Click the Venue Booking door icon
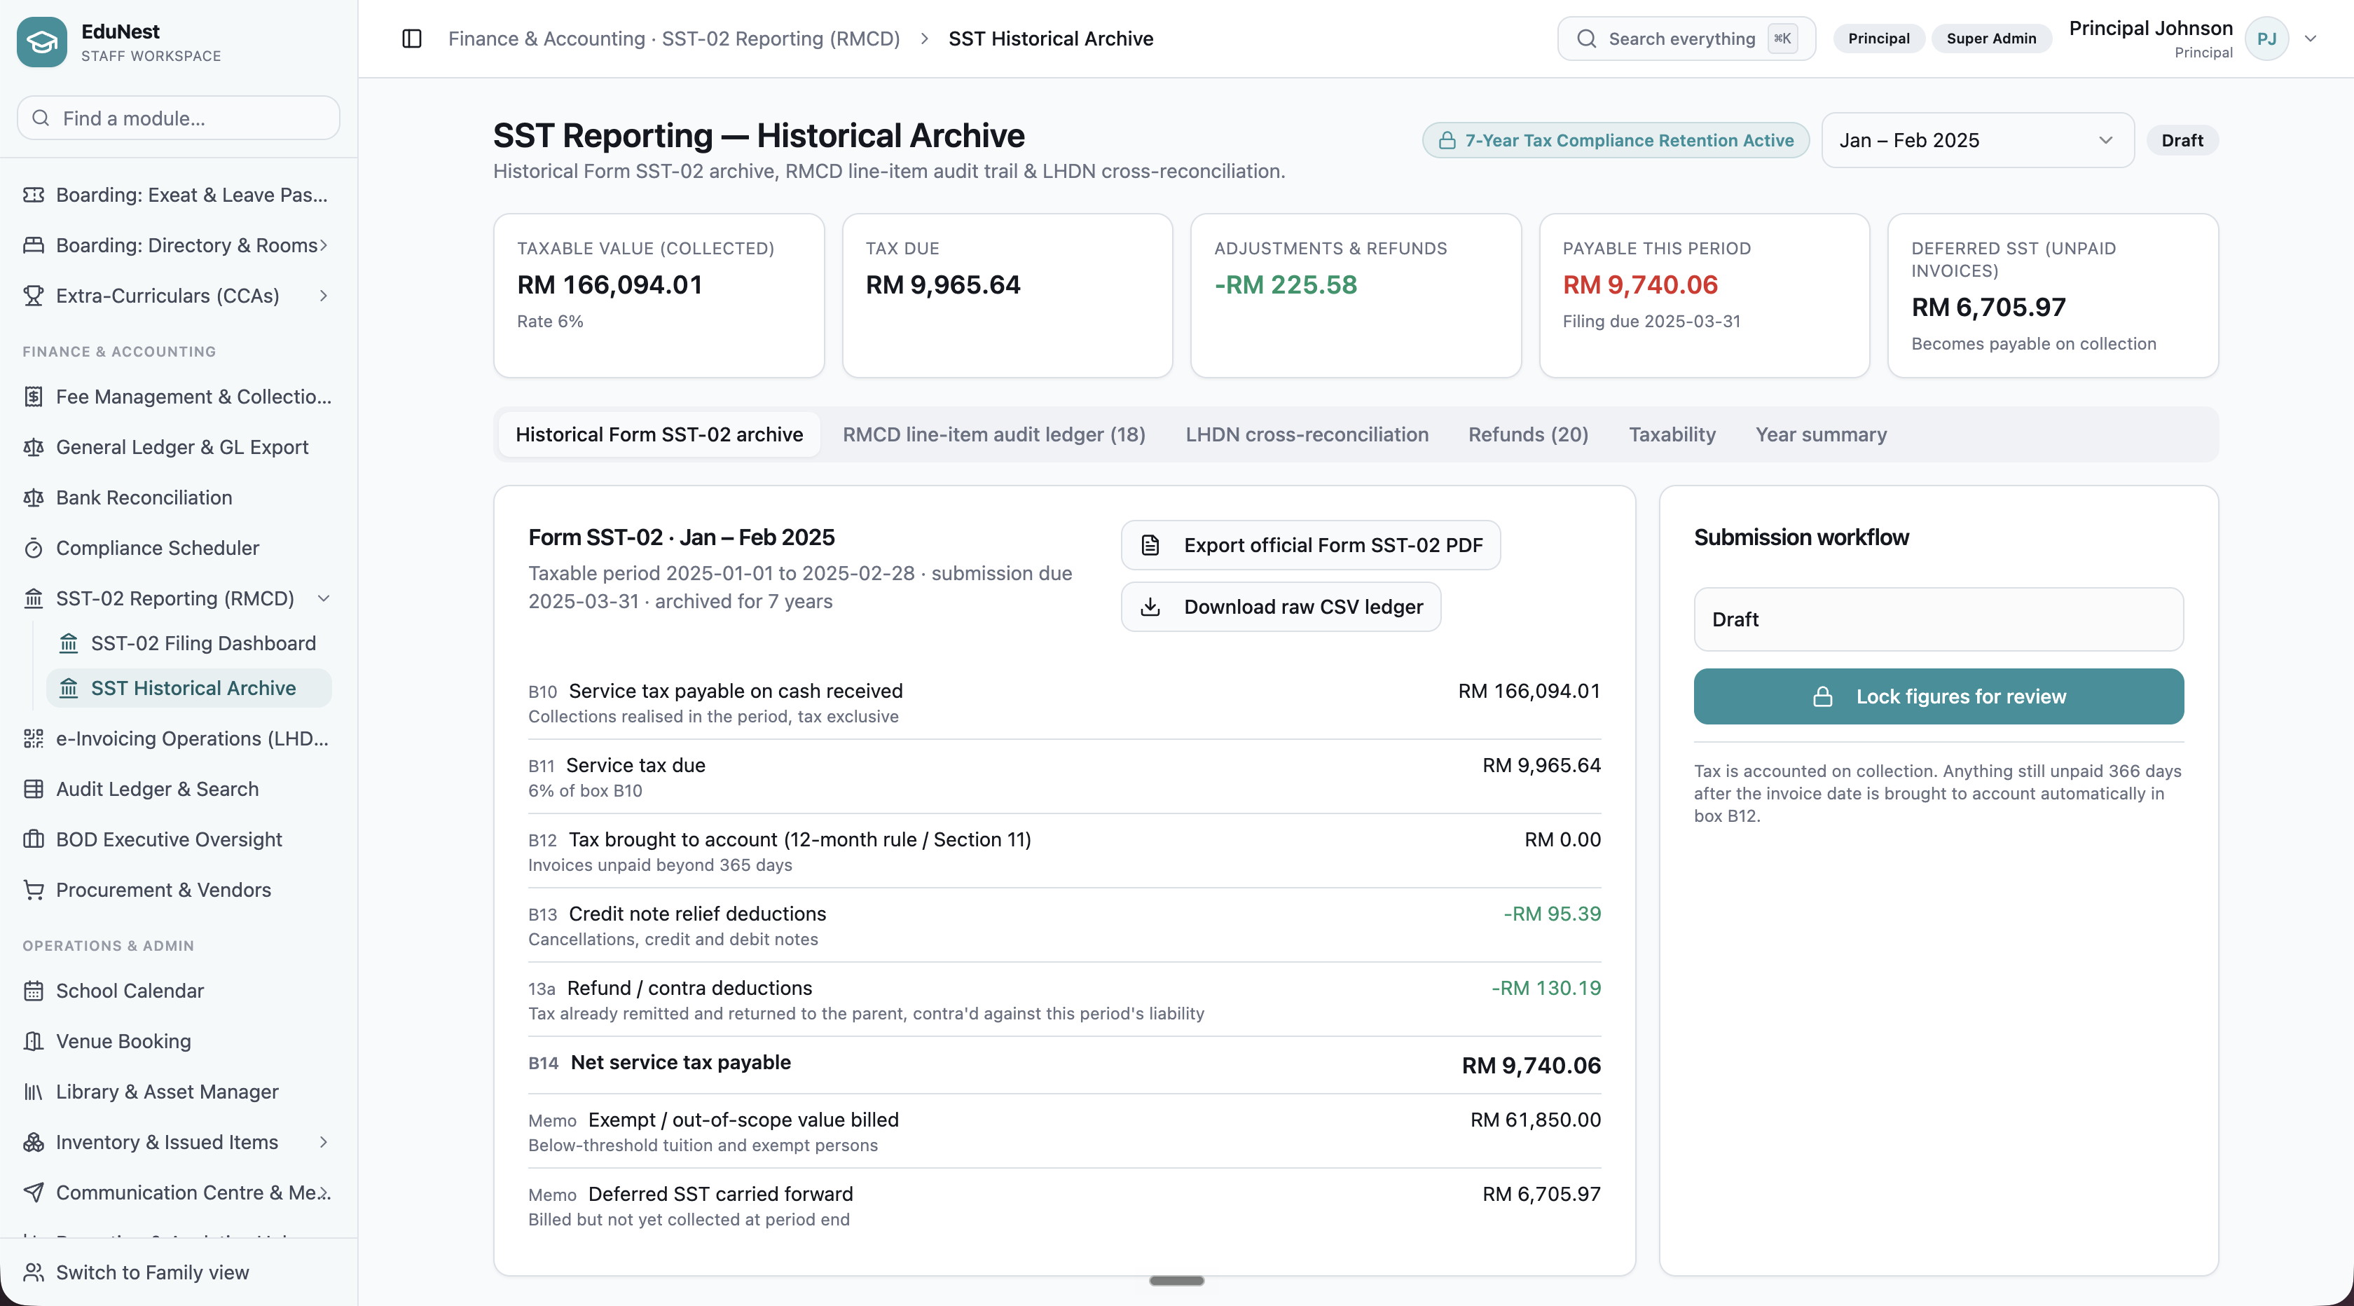 [34, 1041]
